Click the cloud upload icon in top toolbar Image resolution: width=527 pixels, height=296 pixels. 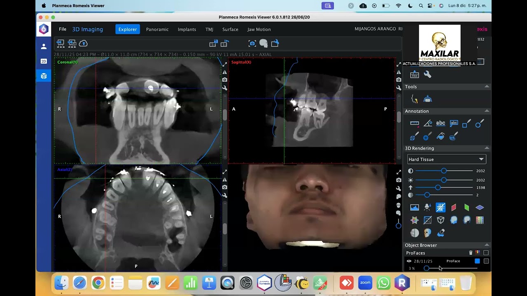click(83, 43)
